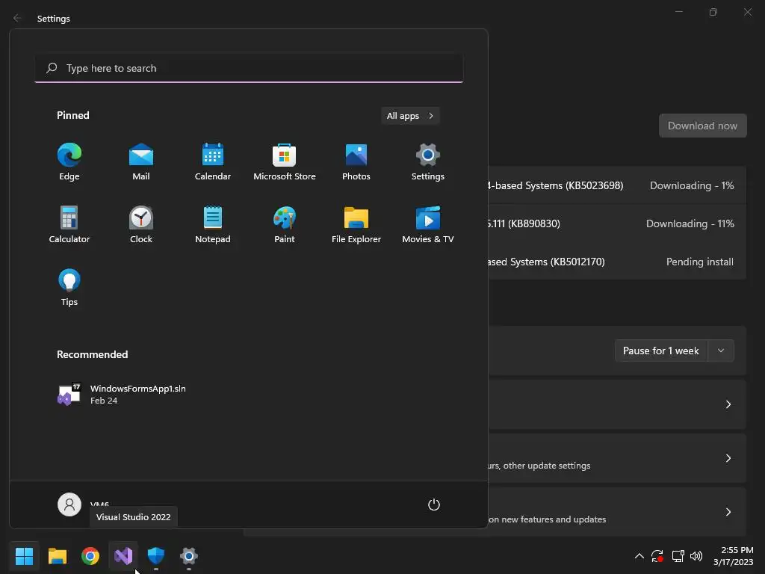This screenshot has height=574, width=765.
Task: Launch Notepad from pinned apps
Action: click(x=213, y=224)
